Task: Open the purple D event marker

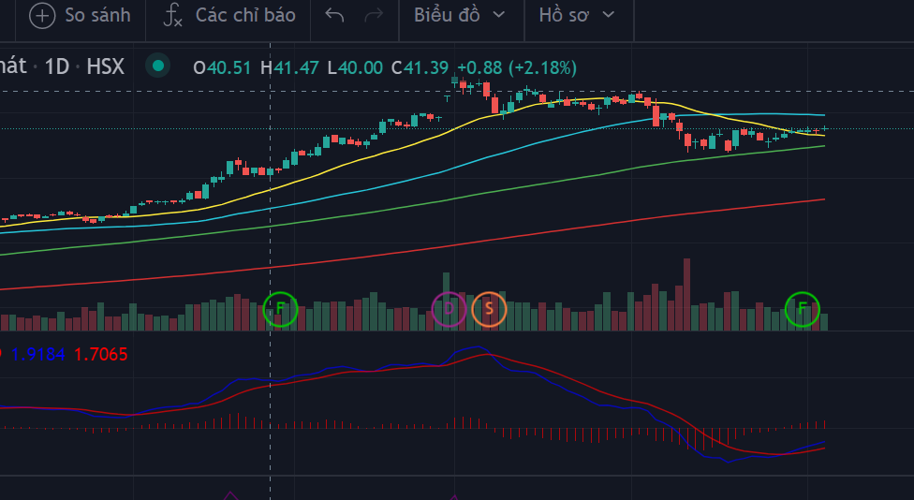Action: coord(449,308)
